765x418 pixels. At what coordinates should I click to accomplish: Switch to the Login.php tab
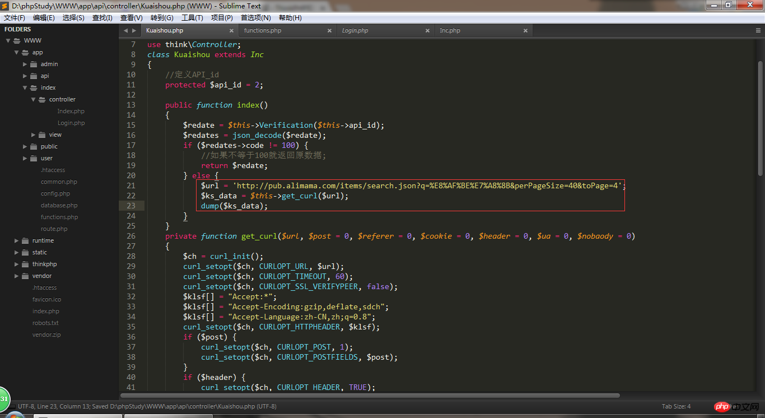click(x=385, y=30)
